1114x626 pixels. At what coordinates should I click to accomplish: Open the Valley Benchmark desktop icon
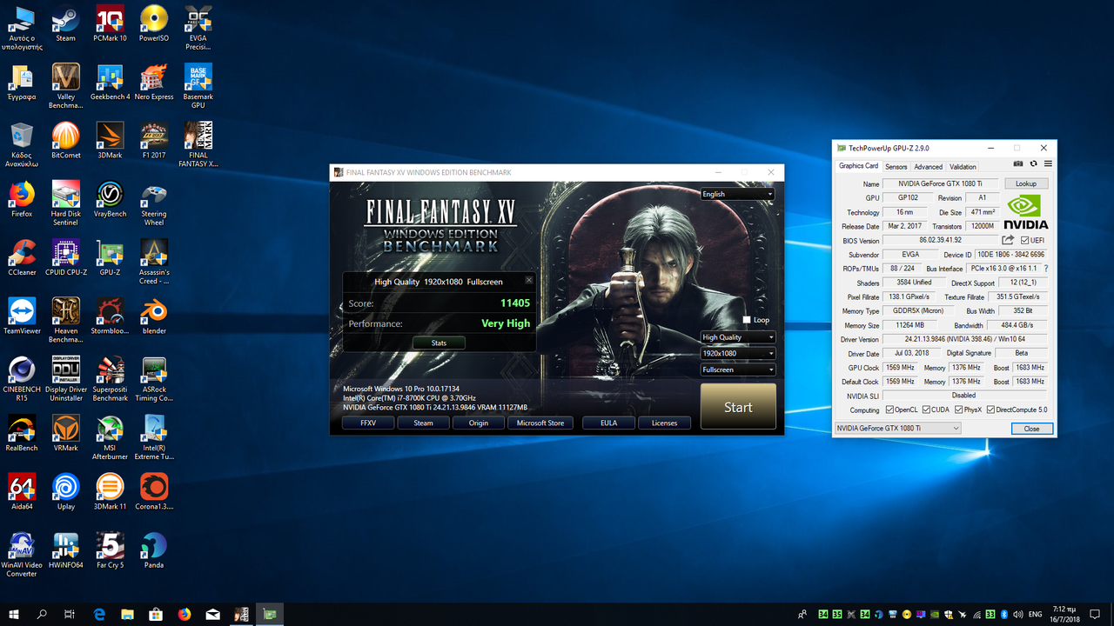pos(66,87)
